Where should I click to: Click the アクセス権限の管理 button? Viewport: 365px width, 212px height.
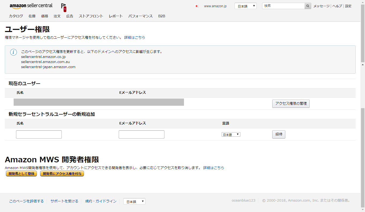point(291,104)
